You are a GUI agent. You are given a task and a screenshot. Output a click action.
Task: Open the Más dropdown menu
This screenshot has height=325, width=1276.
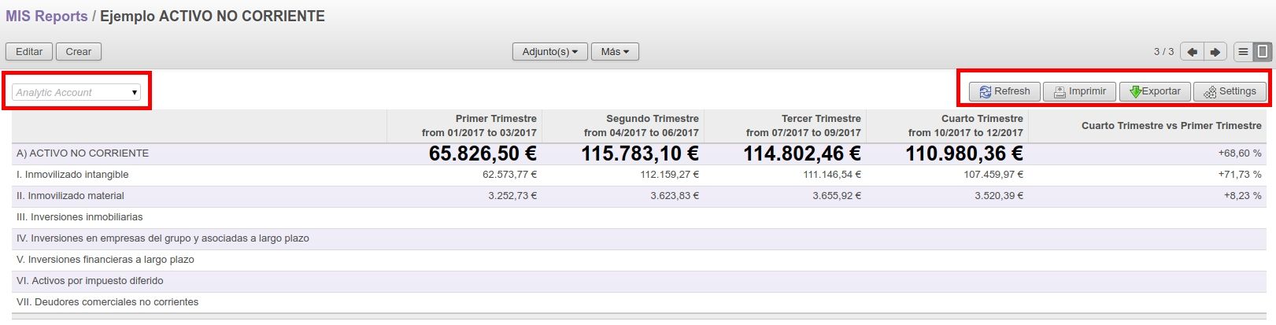pos(615,52)
